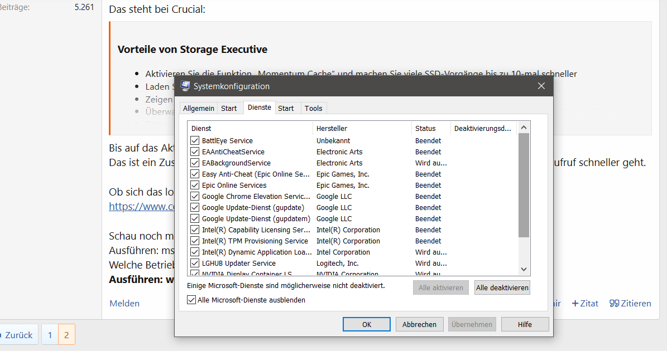
Task: Click the Alle deaktivieren button
Action: click(502, 287)
